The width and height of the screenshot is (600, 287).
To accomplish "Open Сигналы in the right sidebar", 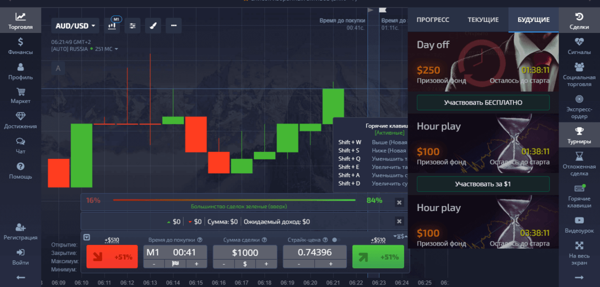I will coord(579,46).
